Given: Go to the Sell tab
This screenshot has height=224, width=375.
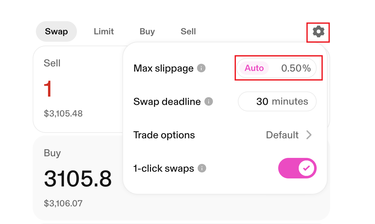Looking at the screenshot, I should 188,31.
